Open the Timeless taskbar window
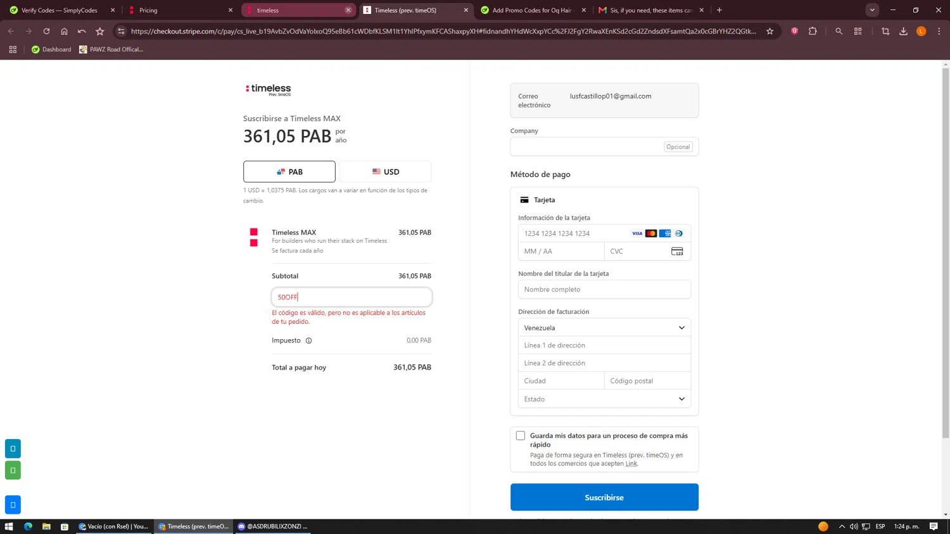Screen dimensions: 950x534 (x=194, y=526)
